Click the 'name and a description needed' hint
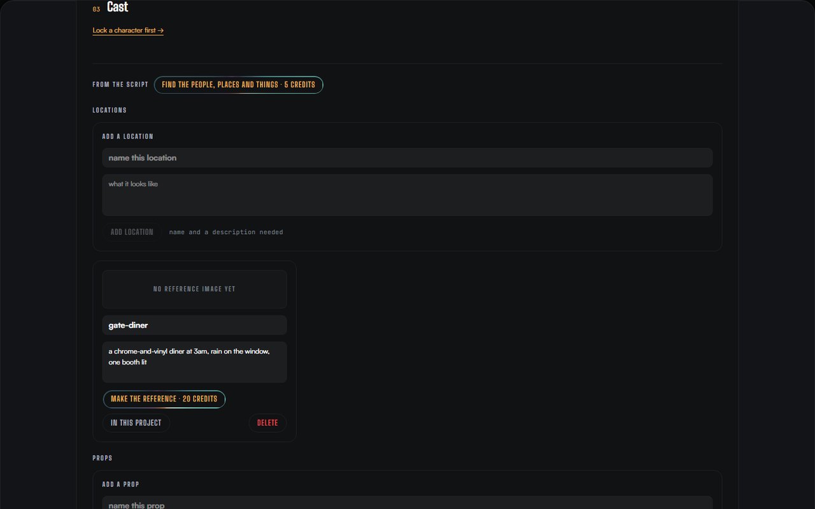 (x=226, y=232)
